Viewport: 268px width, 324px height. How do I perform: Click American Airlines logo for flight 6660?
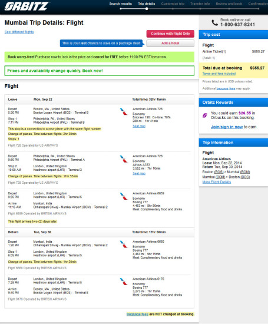[124, 244]
